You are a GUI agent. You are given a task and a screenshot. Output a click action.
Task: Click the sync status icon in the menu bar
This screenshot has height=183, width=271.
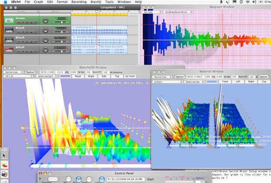point(241,2)
